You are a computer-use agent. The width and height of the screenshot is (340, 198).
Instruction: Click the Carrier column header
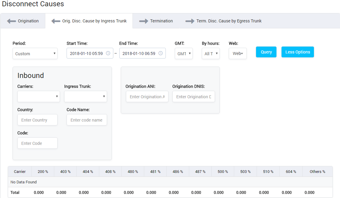[x=20, y=172]
